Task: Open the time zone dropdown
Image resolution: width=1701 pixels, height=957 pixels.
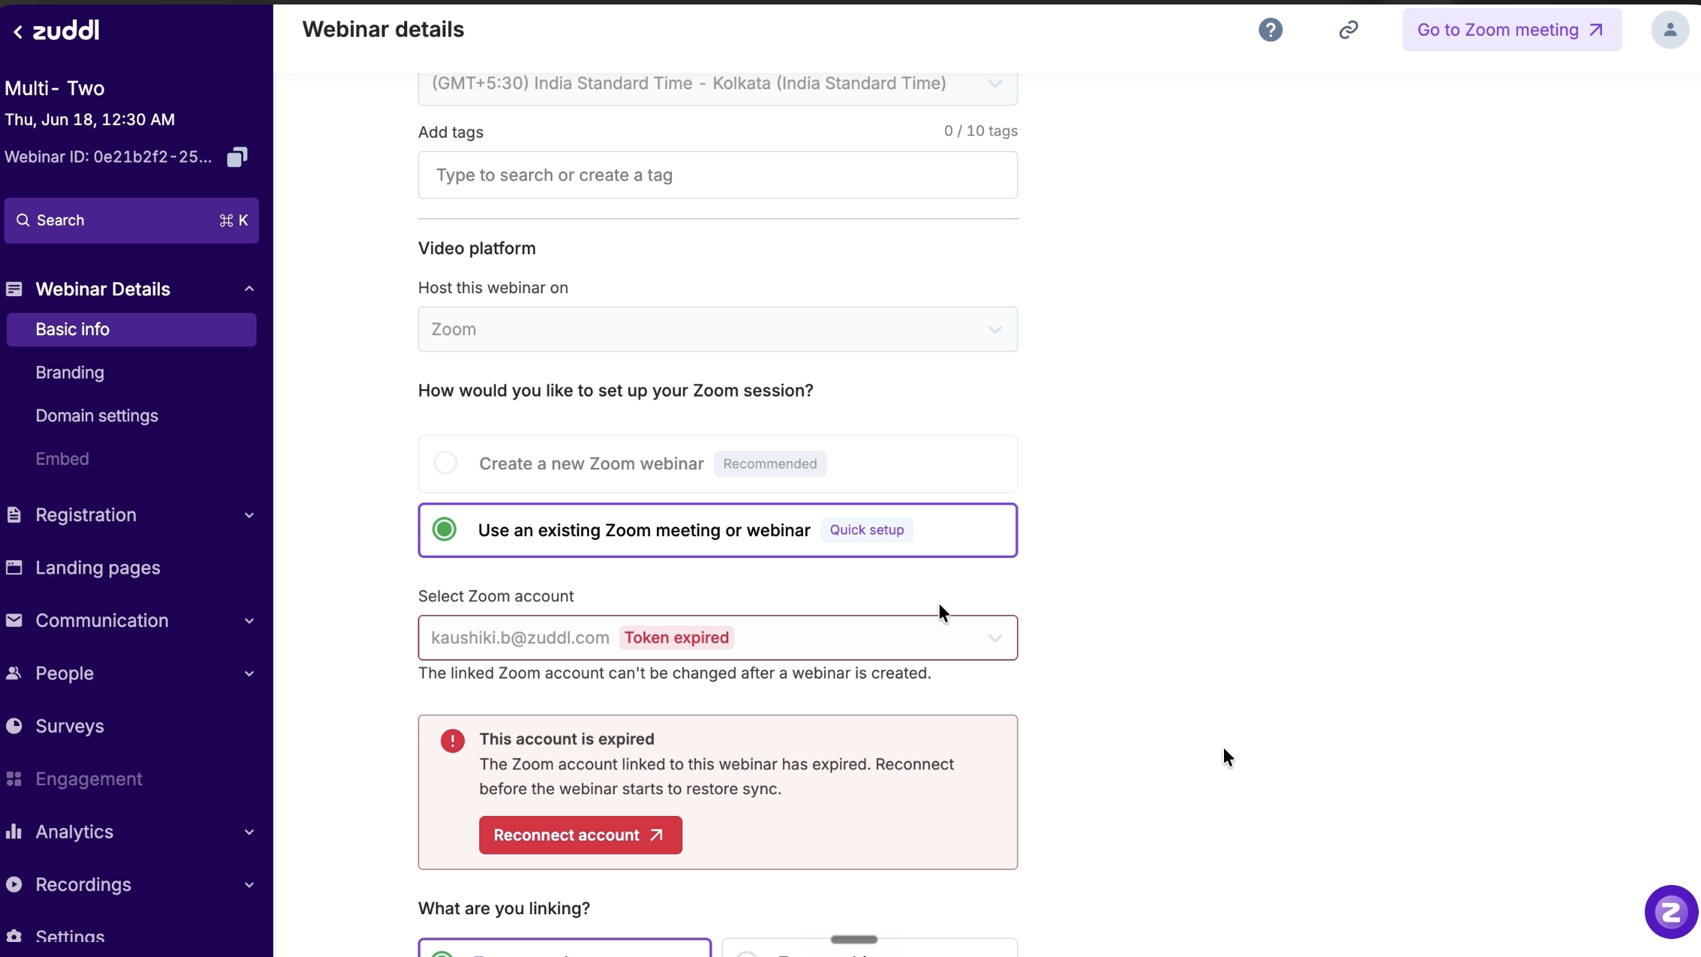Action: (x=718, y=86)
